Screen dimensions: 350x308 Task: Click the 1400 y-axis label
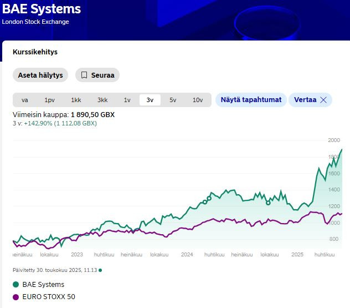[x=334, y=190]
